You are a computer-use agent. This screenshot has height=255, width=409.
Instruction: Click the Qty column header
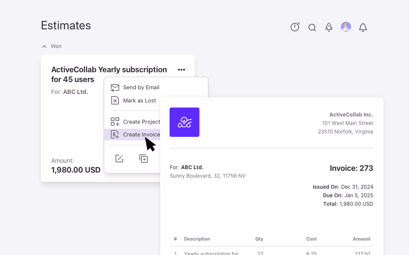(x=259, y=239)
